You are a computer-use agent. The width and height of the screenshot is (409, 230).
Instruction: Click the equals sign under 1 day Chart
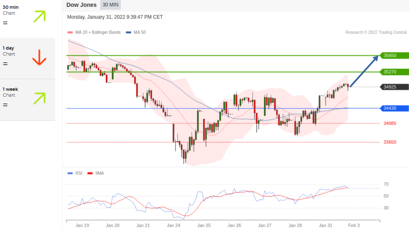click(5, 64)
